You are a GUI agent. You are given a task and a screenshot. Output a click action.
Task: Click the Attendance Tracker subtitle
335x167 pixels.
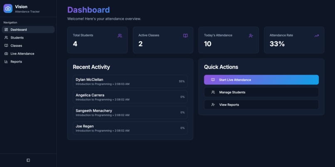click(27, 12)
